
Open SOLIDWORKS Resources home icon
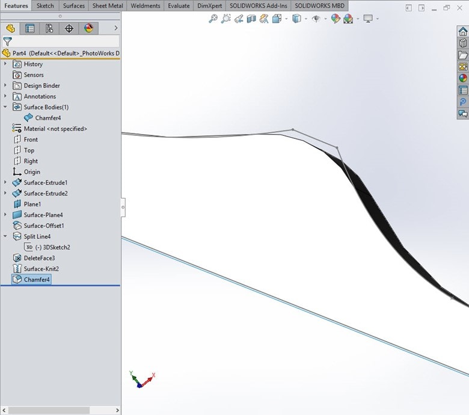(462, 32)
